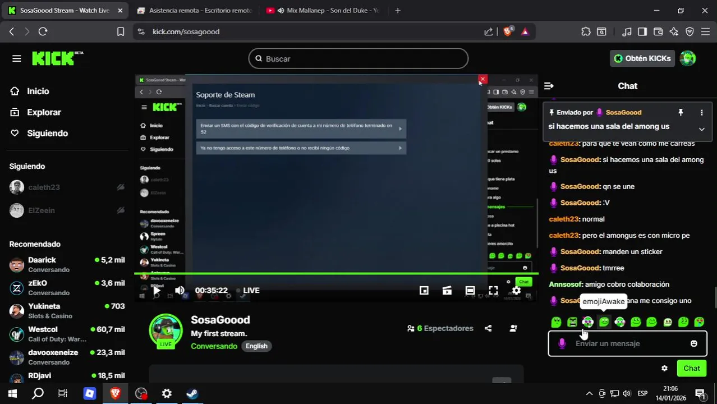The image size is (717, 404).
Task: Open browser main menu
Action: click(x=705, y=31)
